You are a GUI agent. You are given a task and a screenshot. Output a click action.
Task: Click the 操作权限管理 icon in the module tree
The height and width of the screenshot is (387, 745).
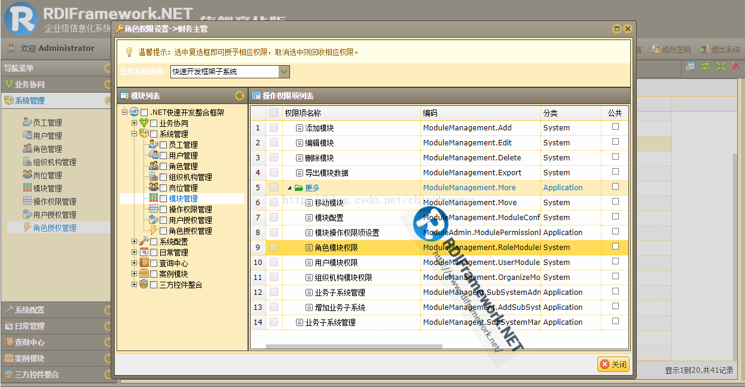click(154, 209)
